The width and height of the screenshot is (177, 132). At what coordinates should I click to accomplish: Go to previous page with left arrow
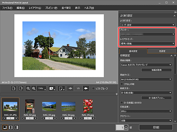[x=70, y=88]
